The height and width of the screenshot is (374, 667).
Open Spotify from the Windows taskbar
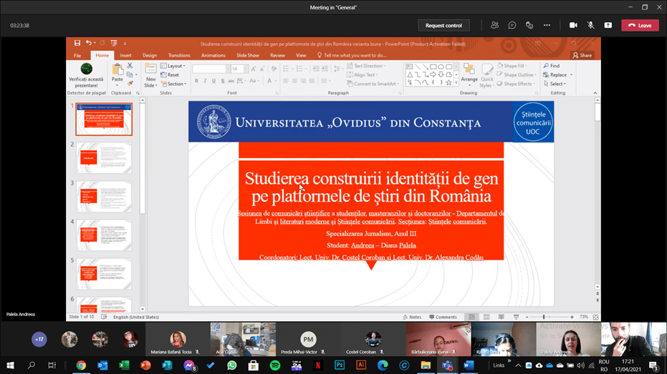(275, 365)
